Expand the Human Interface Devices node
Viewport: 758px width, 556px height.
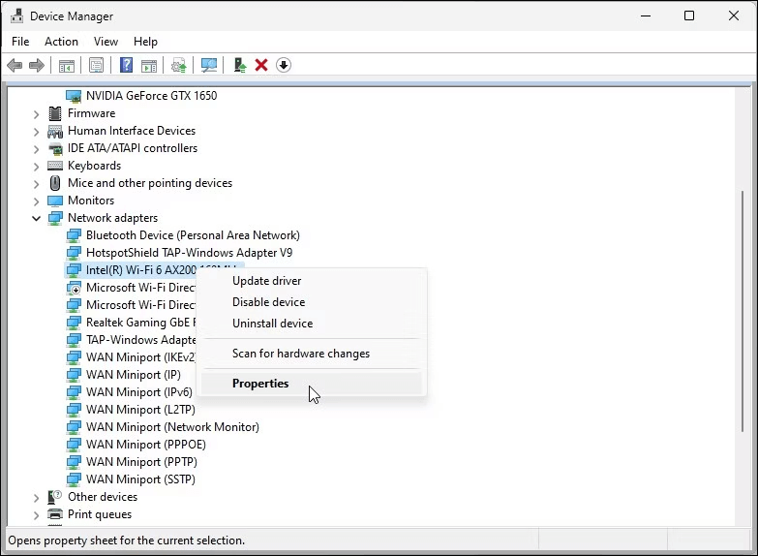[37, 131]
